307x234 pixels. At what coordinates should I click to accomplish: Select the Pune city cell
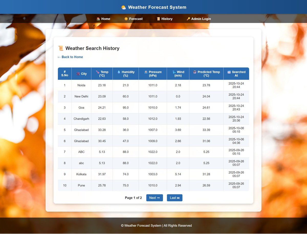pyautogui.click(x=81, y=186)
